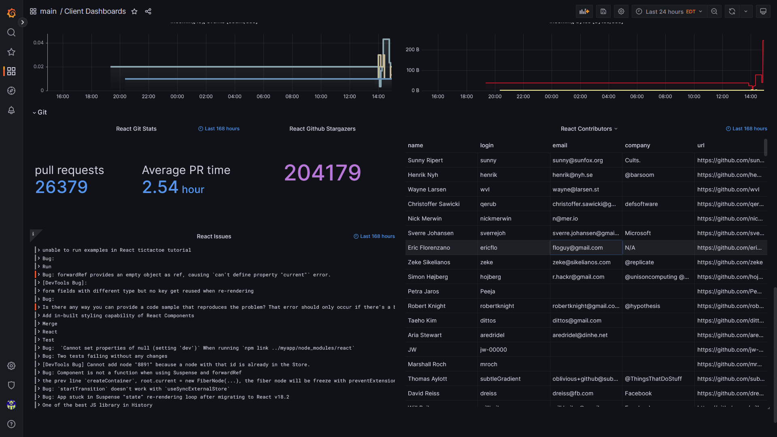Open the Search icon in sidebar

[11, 32]
